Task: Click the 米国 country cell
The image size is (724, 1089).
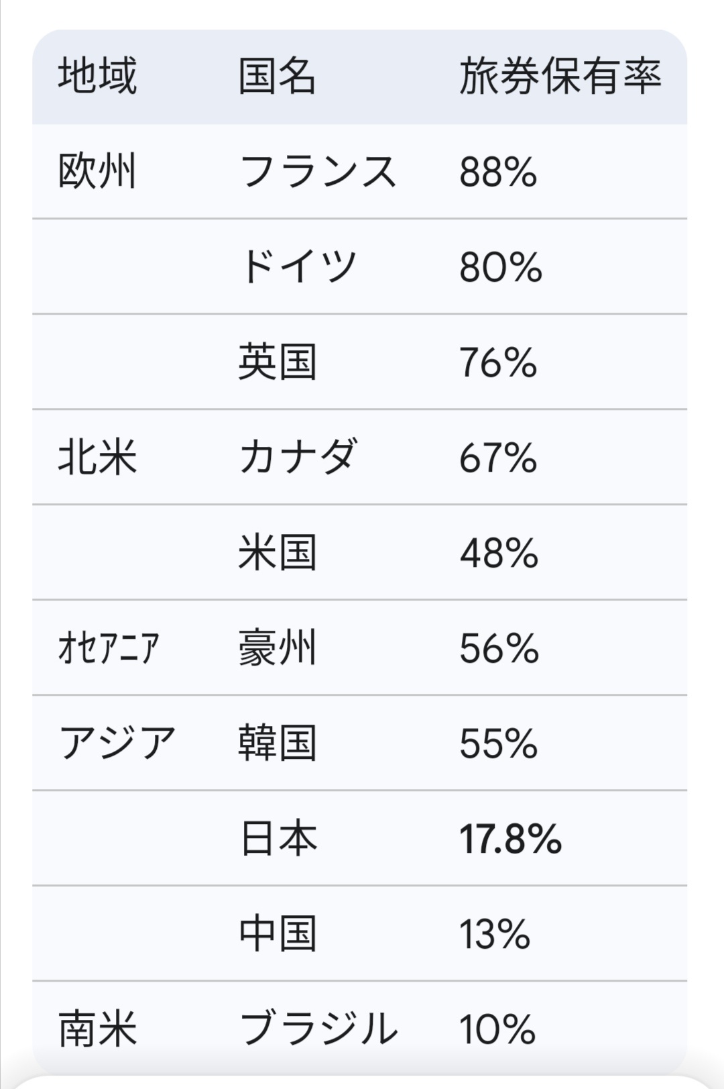Action: [x=277, y=553]
